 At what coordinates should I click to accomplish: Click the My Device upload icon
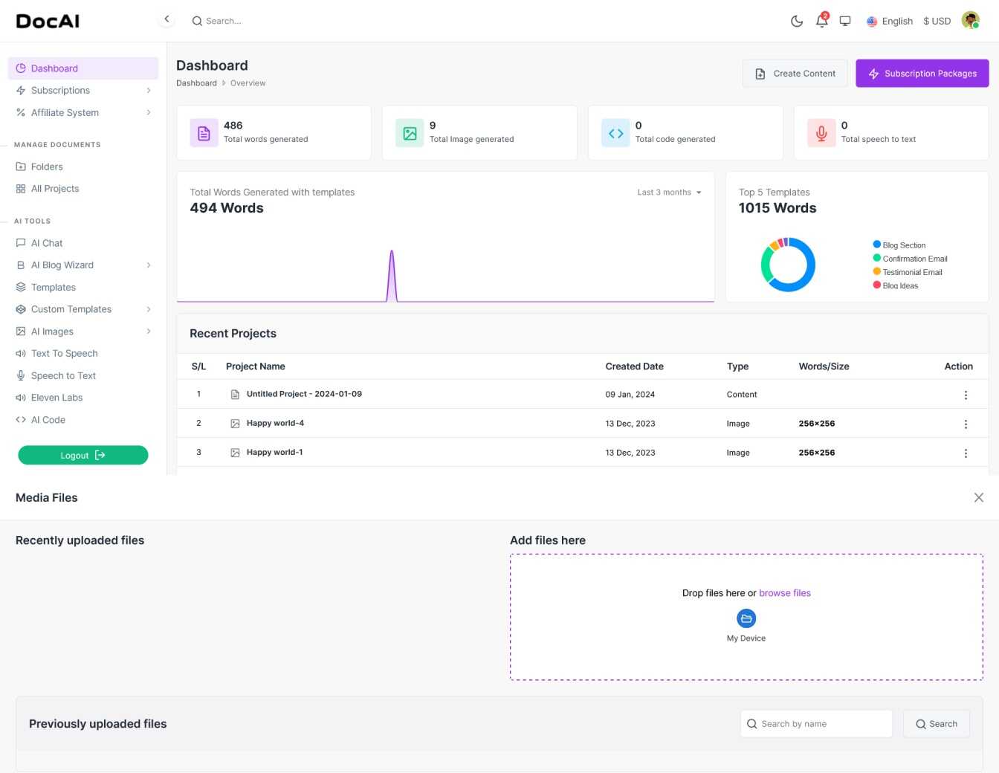coord(746,618)
